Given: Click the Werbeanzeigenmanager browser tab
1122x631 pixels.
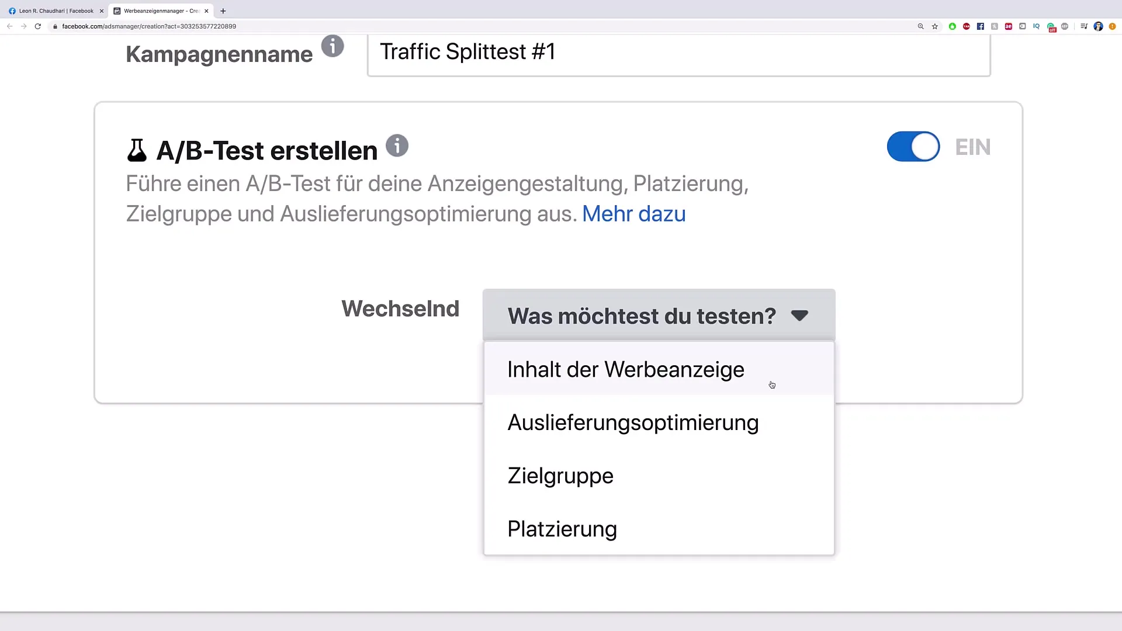Looking at the screenshot, I should click(159, 10).
